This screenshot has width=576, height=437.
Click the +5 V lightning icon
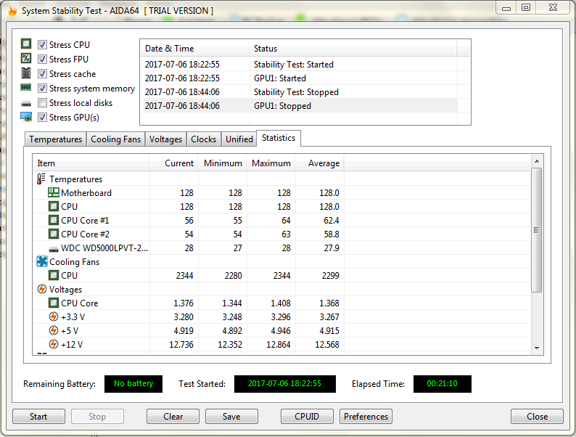click(x=54, y=331)
